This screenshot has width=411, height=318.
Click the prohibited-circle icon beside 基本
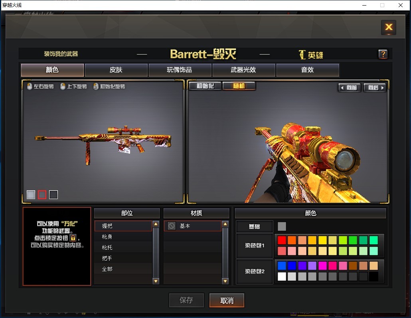(x=172, y=226)
